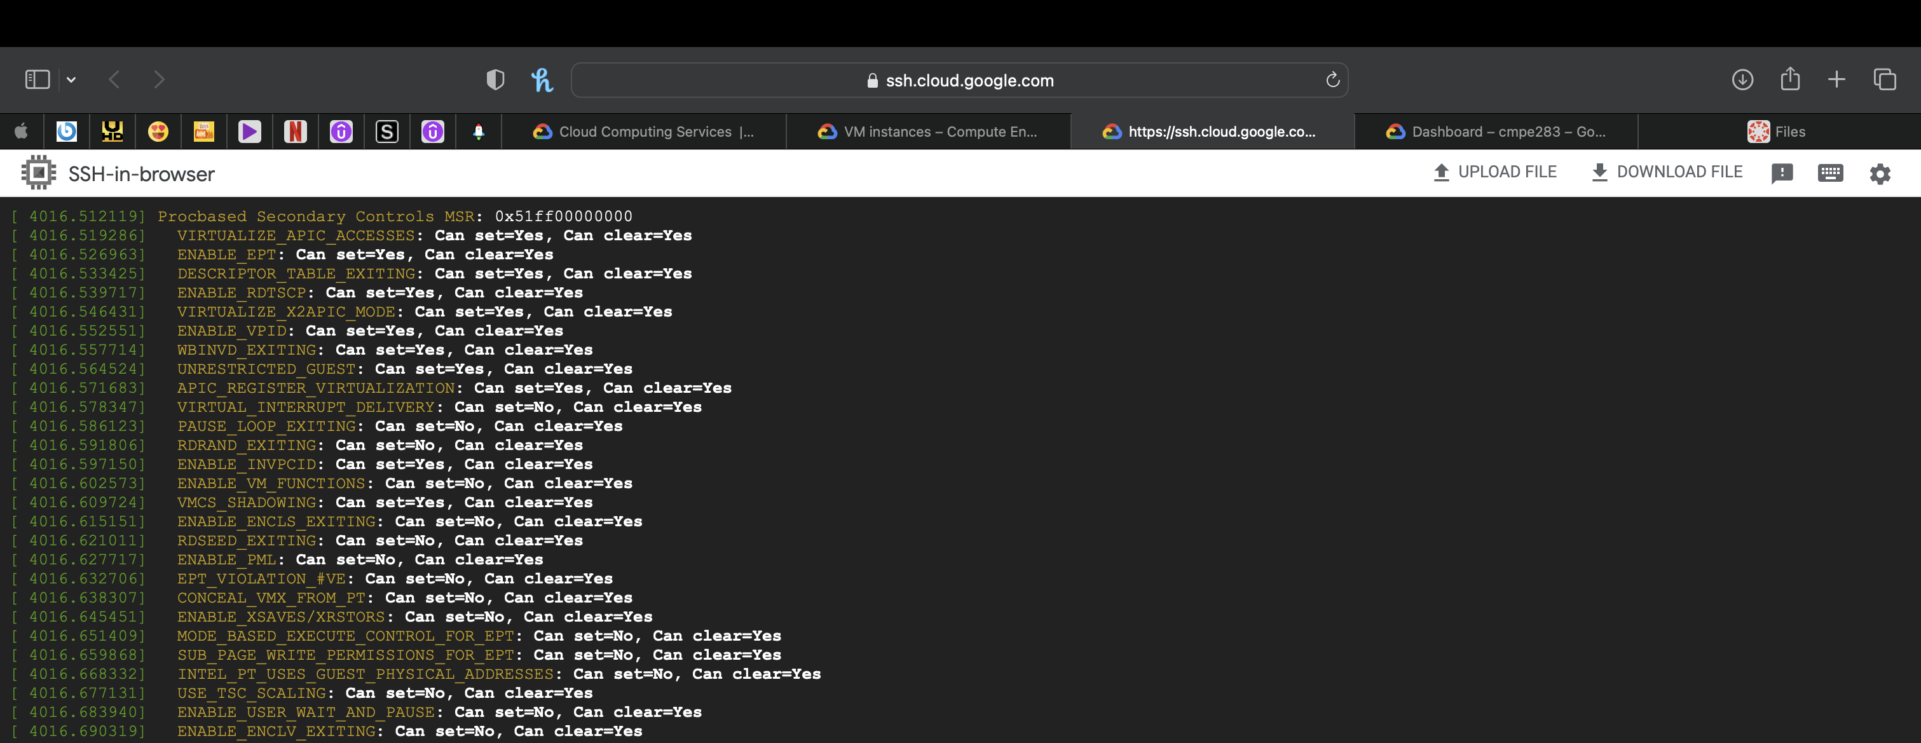The height and width of the screenshot is (743, 1921).
Task: Click the rocket bookmark icon
Action: [x=478, y=130]
